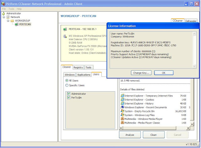This screenshot has height=148, width=201.
Task: Click the PERTICAN computer icon in tree
Action: (17, 24)
